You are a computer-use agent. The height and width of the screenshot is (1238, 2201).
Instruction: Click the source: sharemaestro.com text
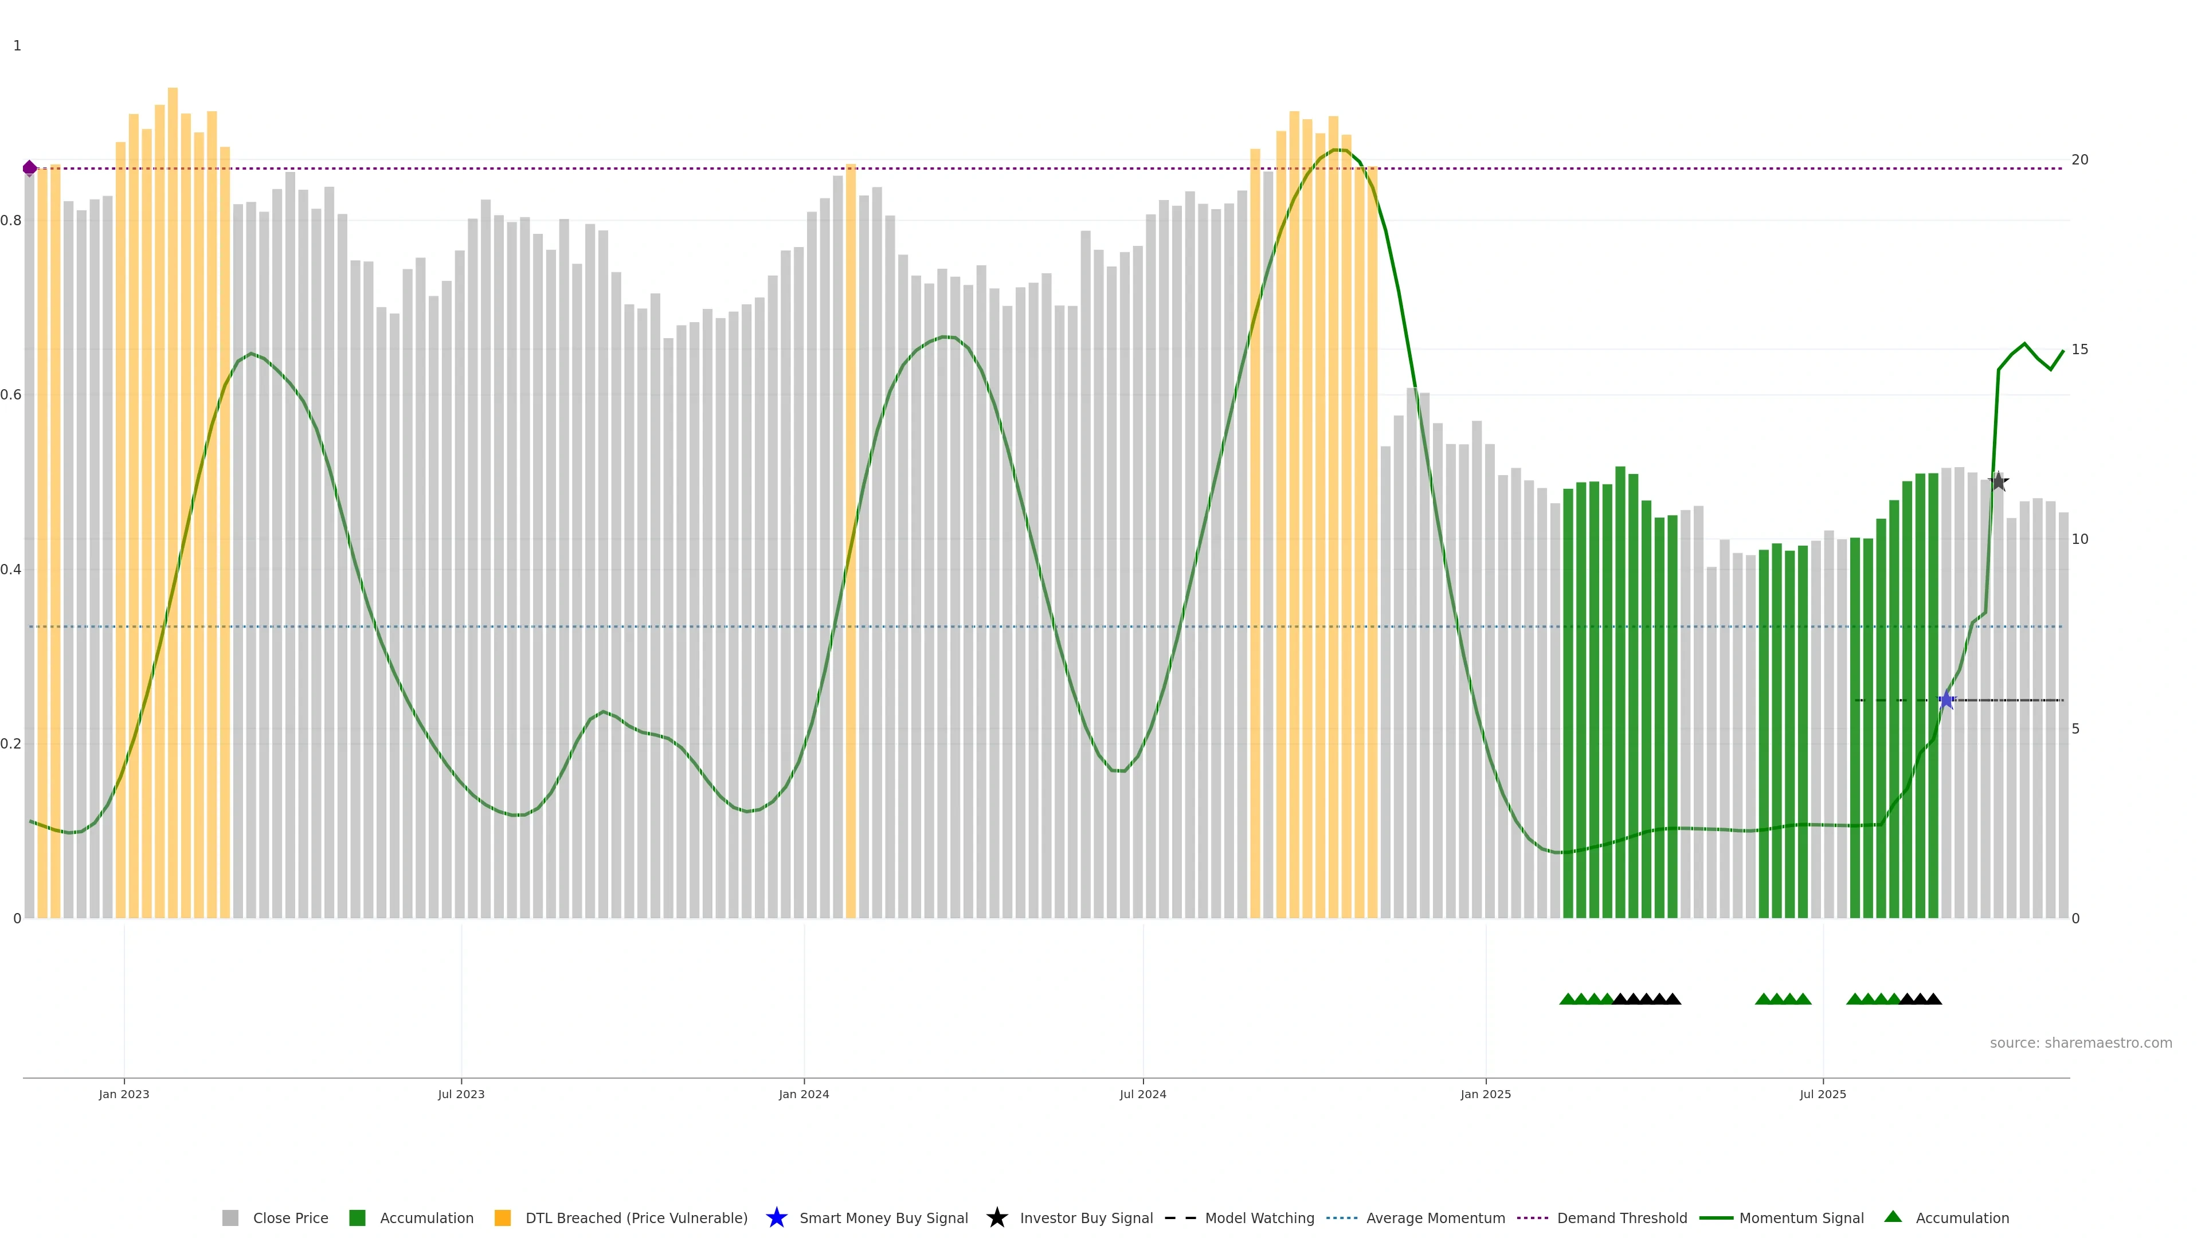click(2081, 1043)
